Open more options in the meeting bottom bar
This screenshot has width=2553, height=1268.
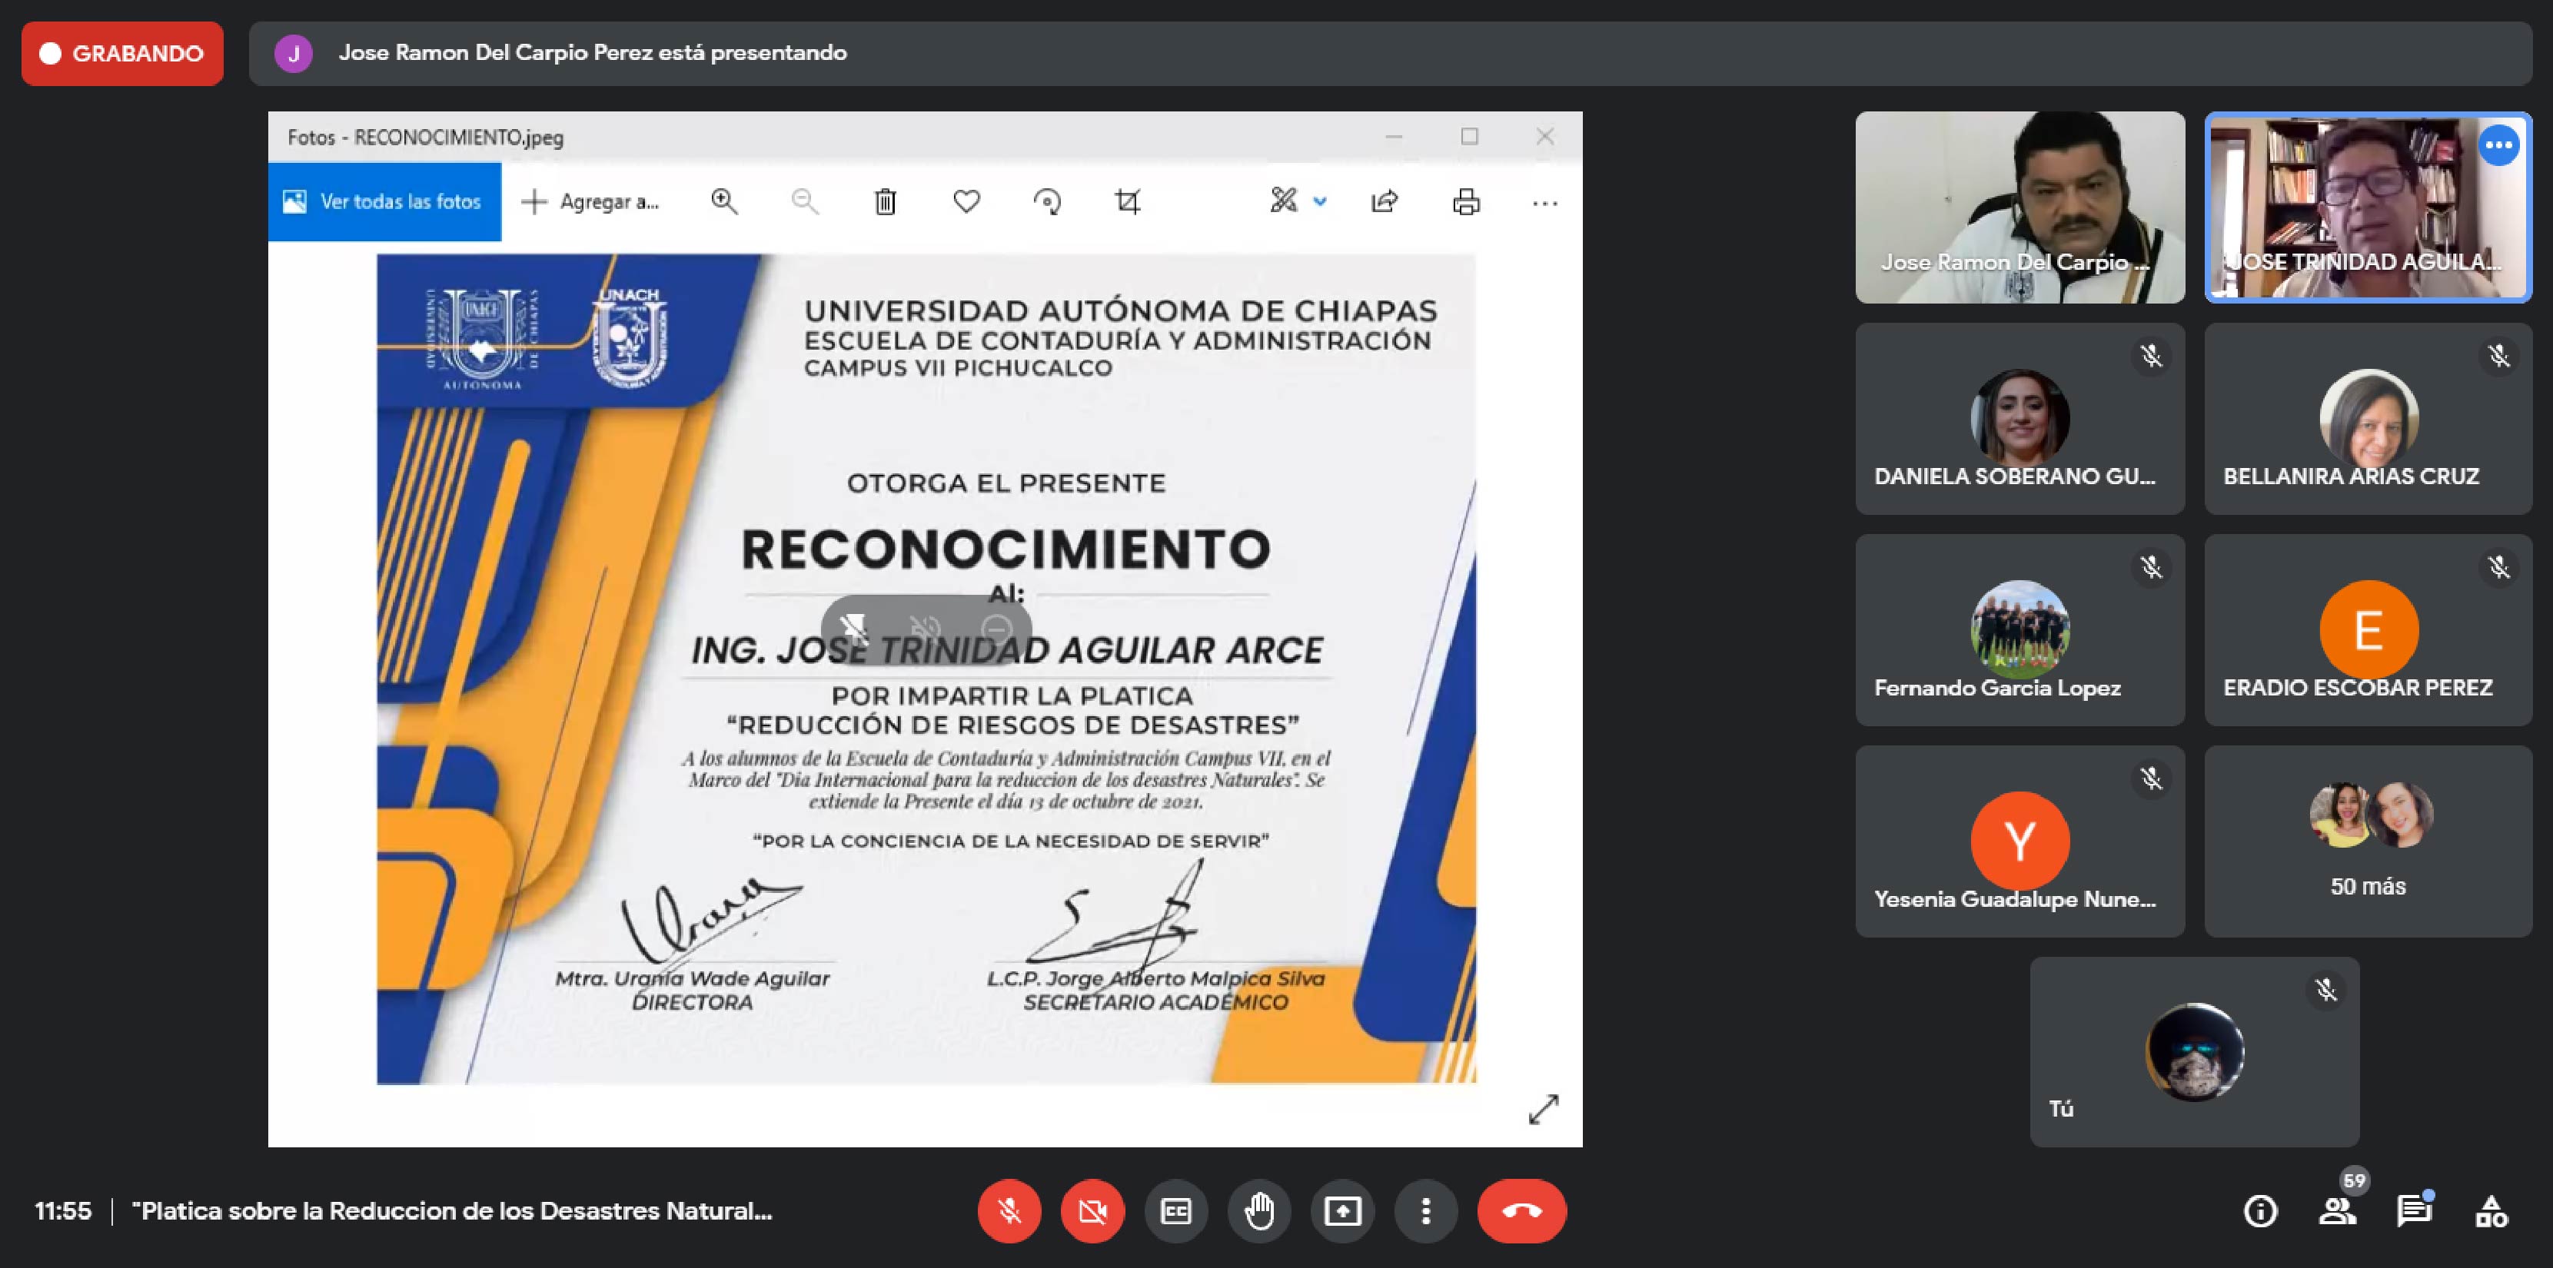1425,1210
